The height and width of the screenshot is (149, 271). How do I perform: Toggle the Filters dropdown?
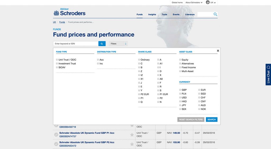click(118, 44)
